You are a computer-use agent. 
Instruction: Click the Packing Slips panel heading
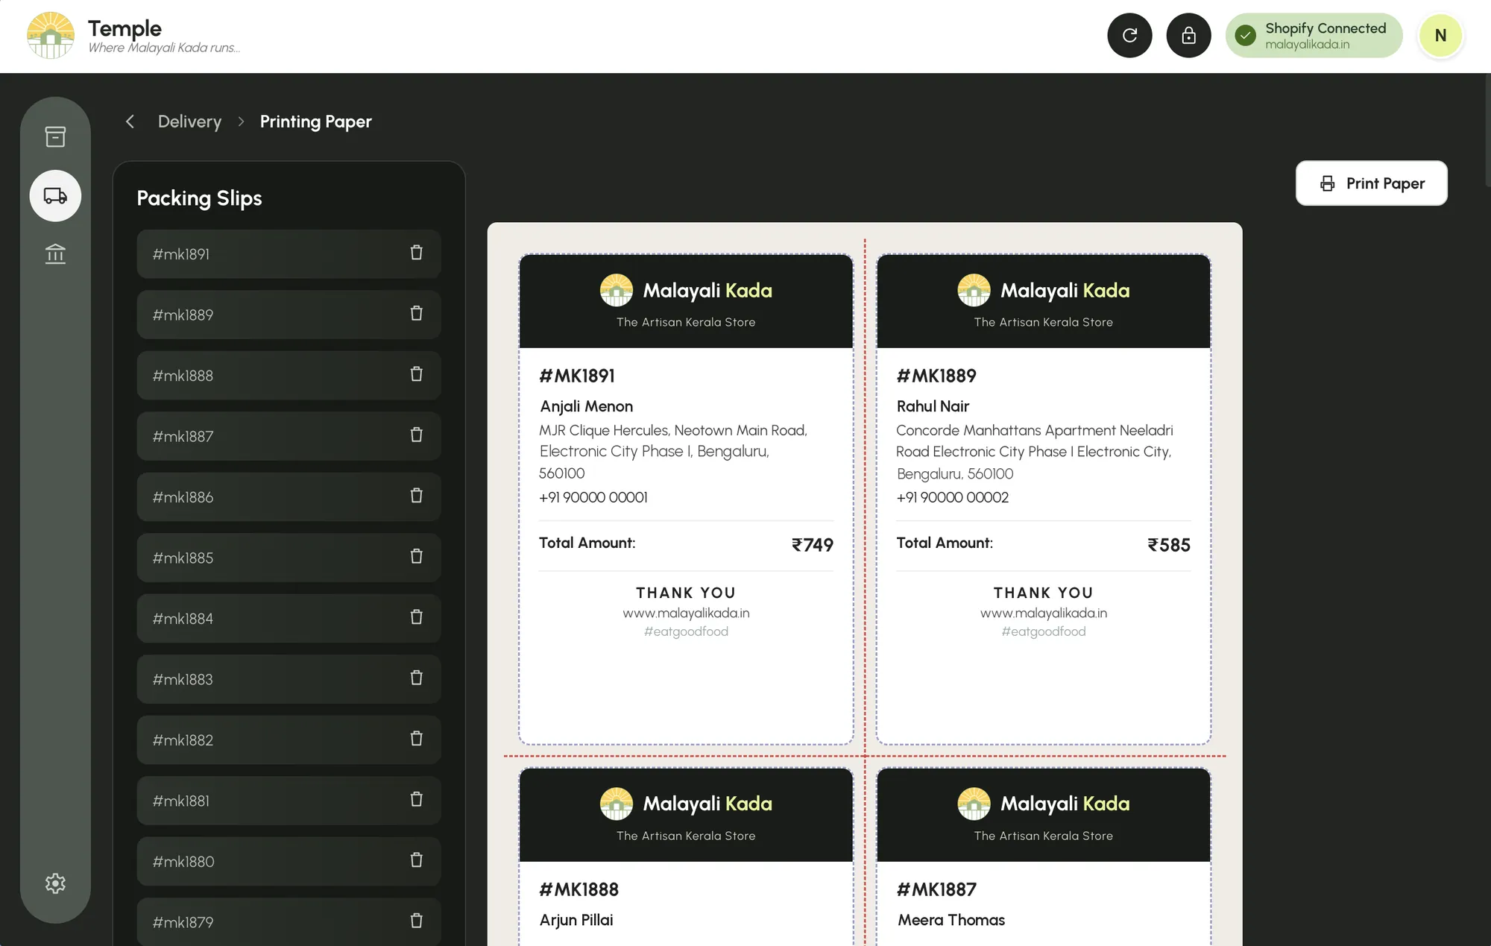click(x=199, y=198)
